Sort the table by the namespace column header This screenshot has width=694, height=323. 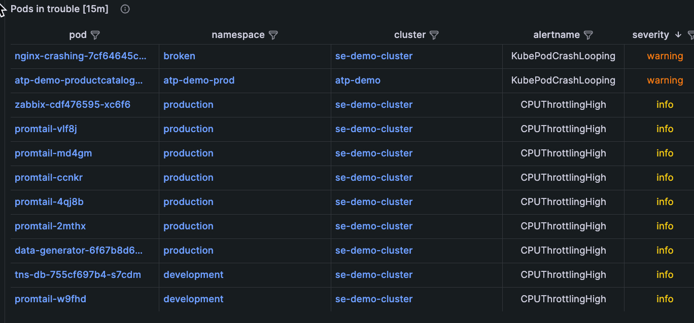(x=238, y=35)
